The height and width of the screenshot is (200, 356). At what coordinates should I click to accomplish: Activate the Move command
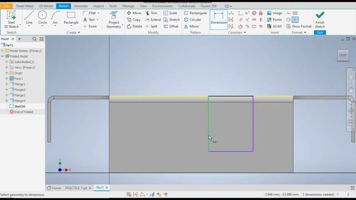point(134,13)
